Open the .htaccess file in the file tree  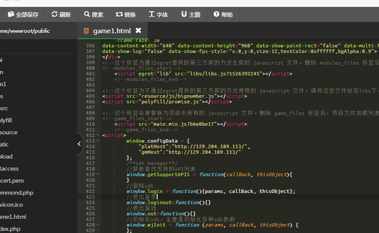coord(9,168)
